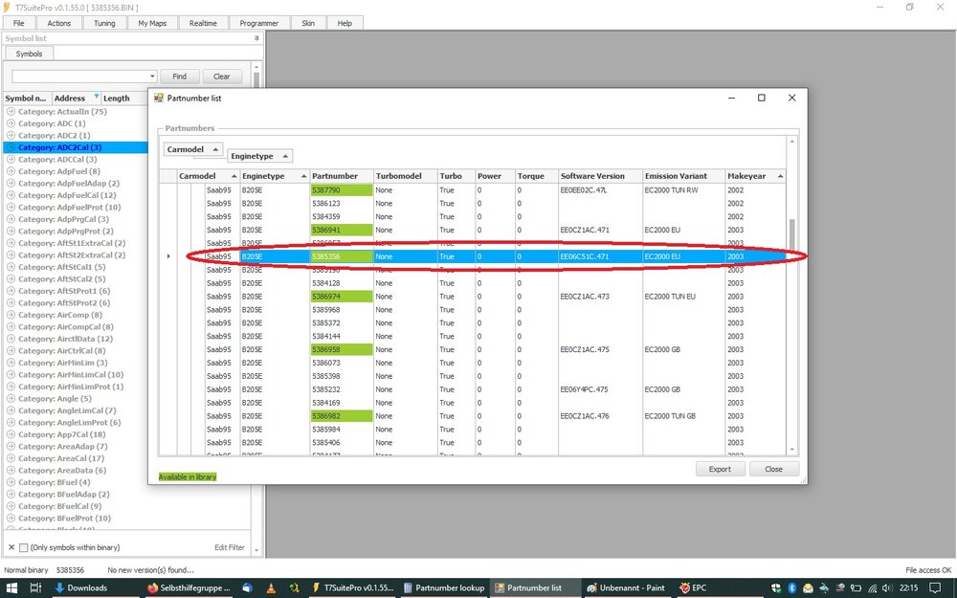Click EC2000 TUN GB emission cell
957x598 pixels.
683,416
